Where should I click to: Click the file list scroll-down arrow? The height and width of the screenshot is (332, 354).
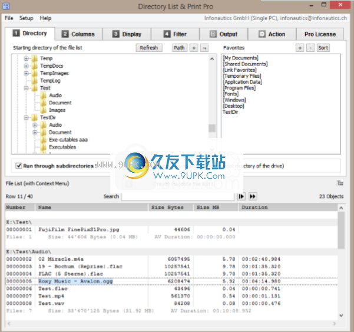[341, 315]
